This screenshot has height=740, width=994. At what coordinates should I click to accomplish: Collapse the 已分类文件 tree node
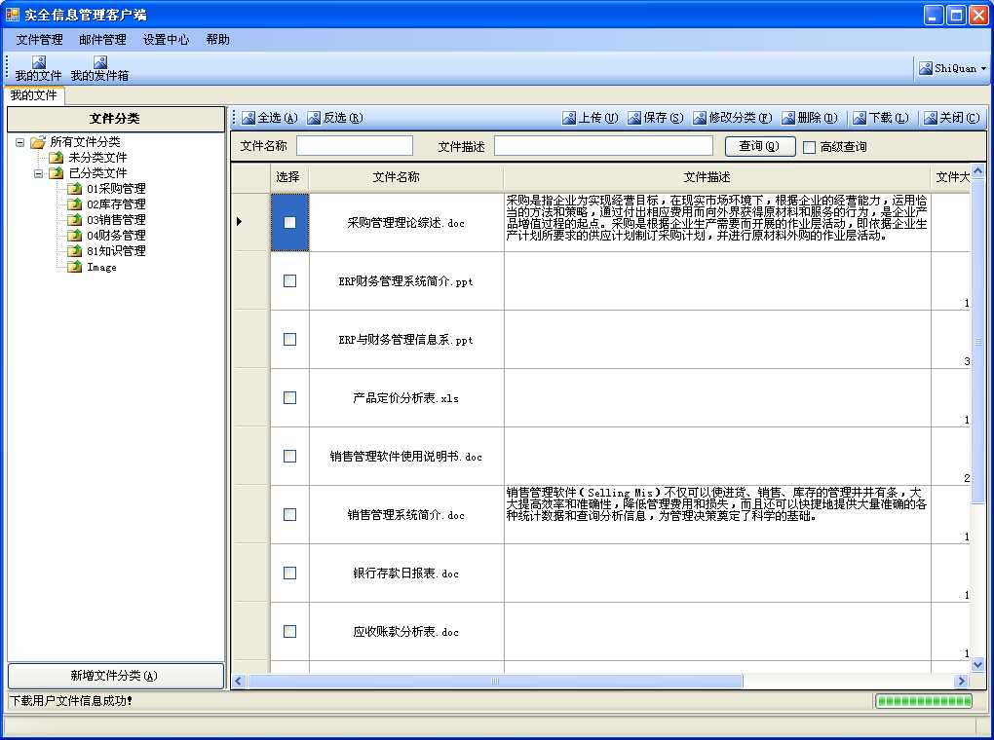coord(39,173)
